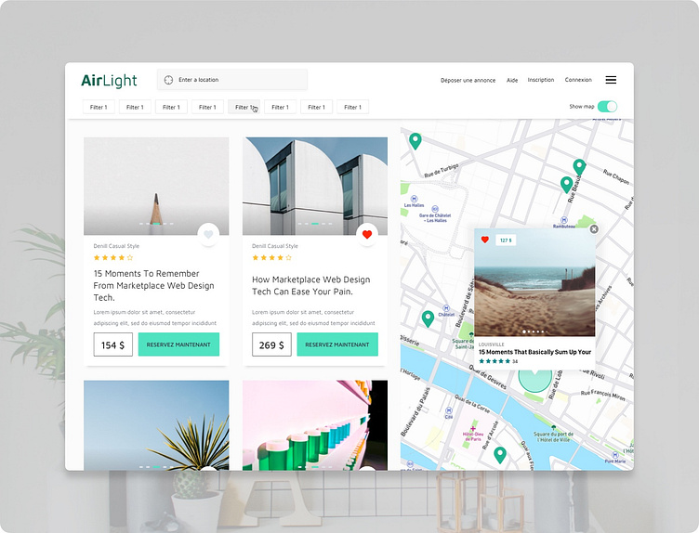
Task: Select the map pin near Rue de Turbigo
Action: point(415,140)
